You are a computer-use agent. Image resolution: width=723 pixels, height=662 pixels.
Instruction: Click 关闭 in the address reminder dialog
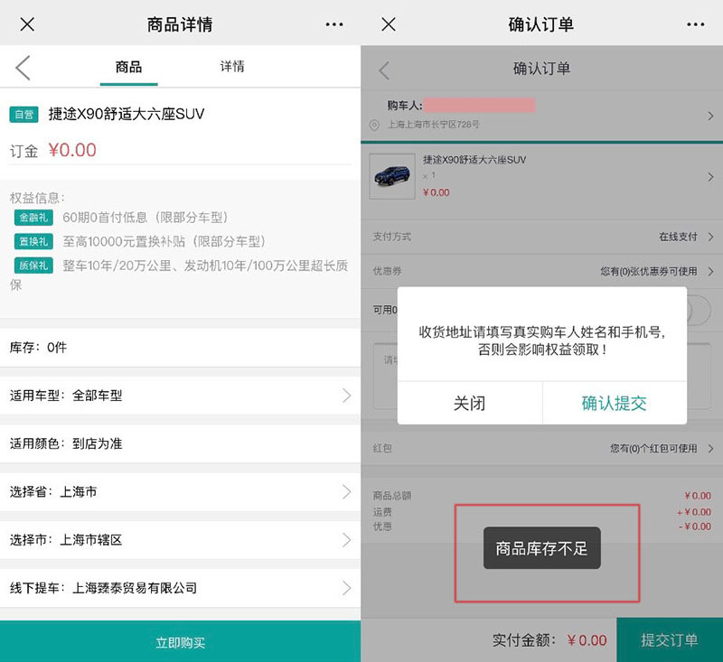(x=469, y=403)
